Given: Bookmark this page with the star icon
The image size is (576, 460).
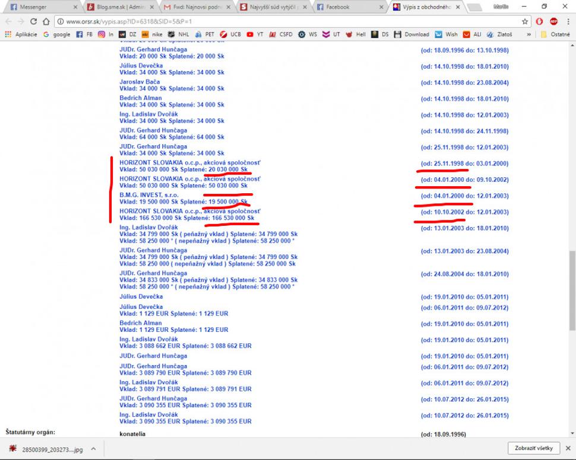Looking at the screenshot, I should [x=525, y=22].
